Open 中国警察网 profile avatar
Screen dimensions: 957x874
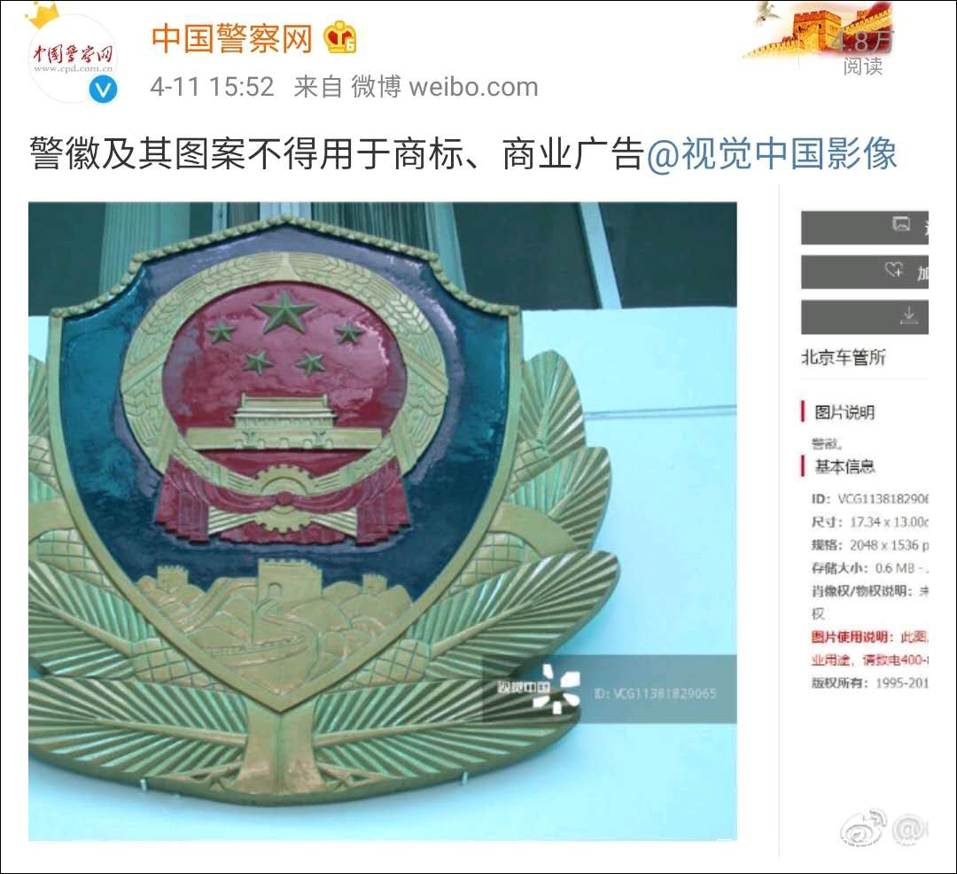point(72,59)
